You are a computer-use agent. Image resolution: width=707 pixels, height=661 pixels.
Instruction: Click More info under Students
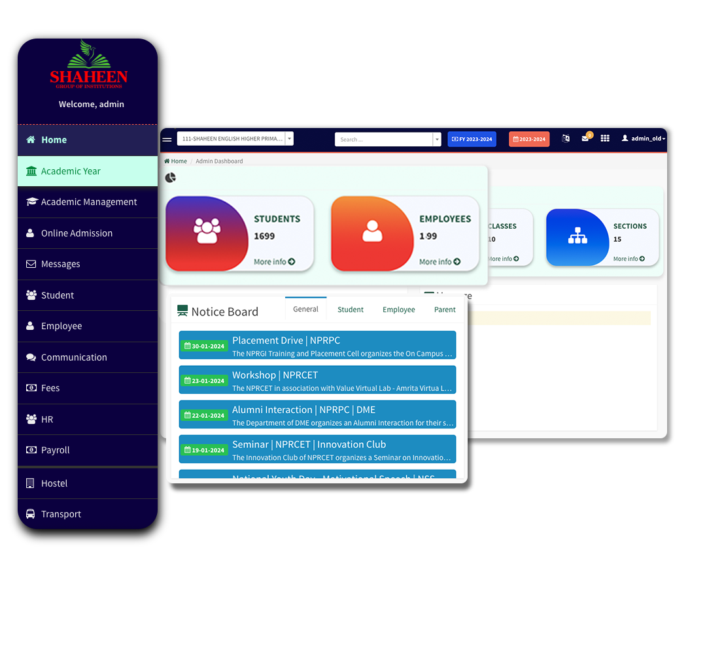pyautogui.click(x=274, y=261)
